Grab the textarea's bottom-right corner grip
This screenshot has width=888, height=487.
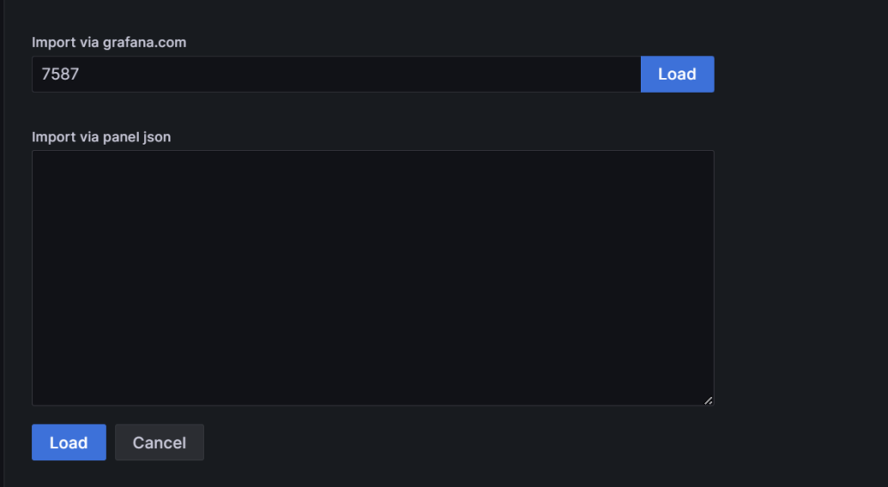[x=708, y=400]
